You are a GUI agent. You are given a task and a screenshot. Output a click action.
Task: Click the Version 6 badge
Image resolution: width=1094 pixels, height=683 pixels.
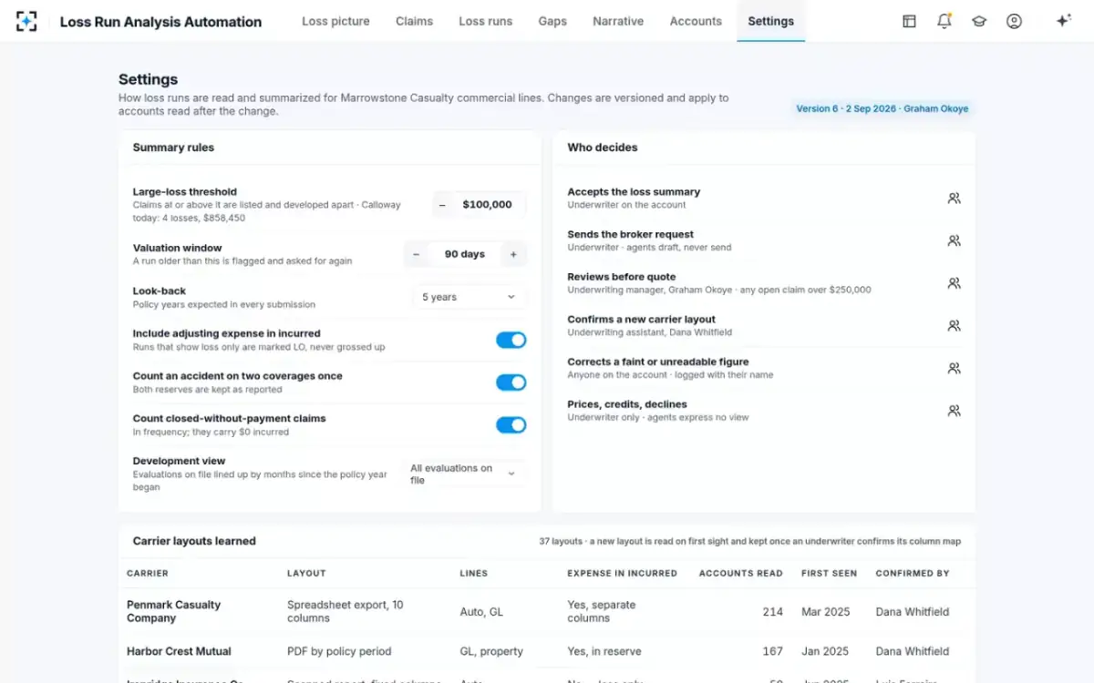click(x=882, y=108)
